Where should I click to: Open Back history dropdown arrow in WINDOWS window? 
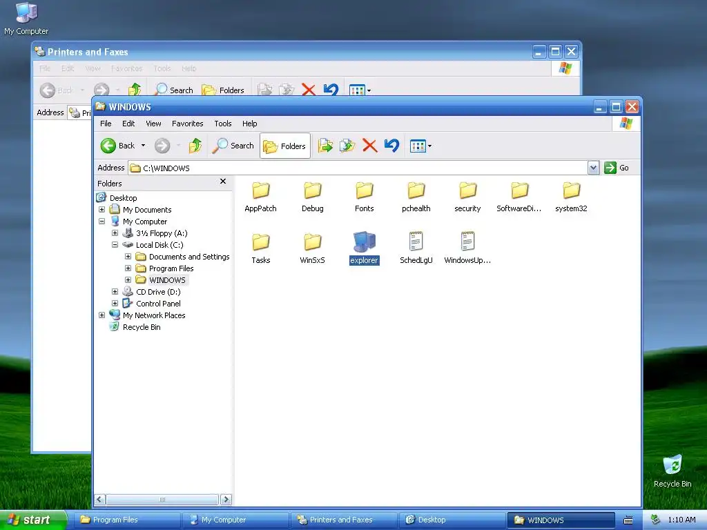144,146
